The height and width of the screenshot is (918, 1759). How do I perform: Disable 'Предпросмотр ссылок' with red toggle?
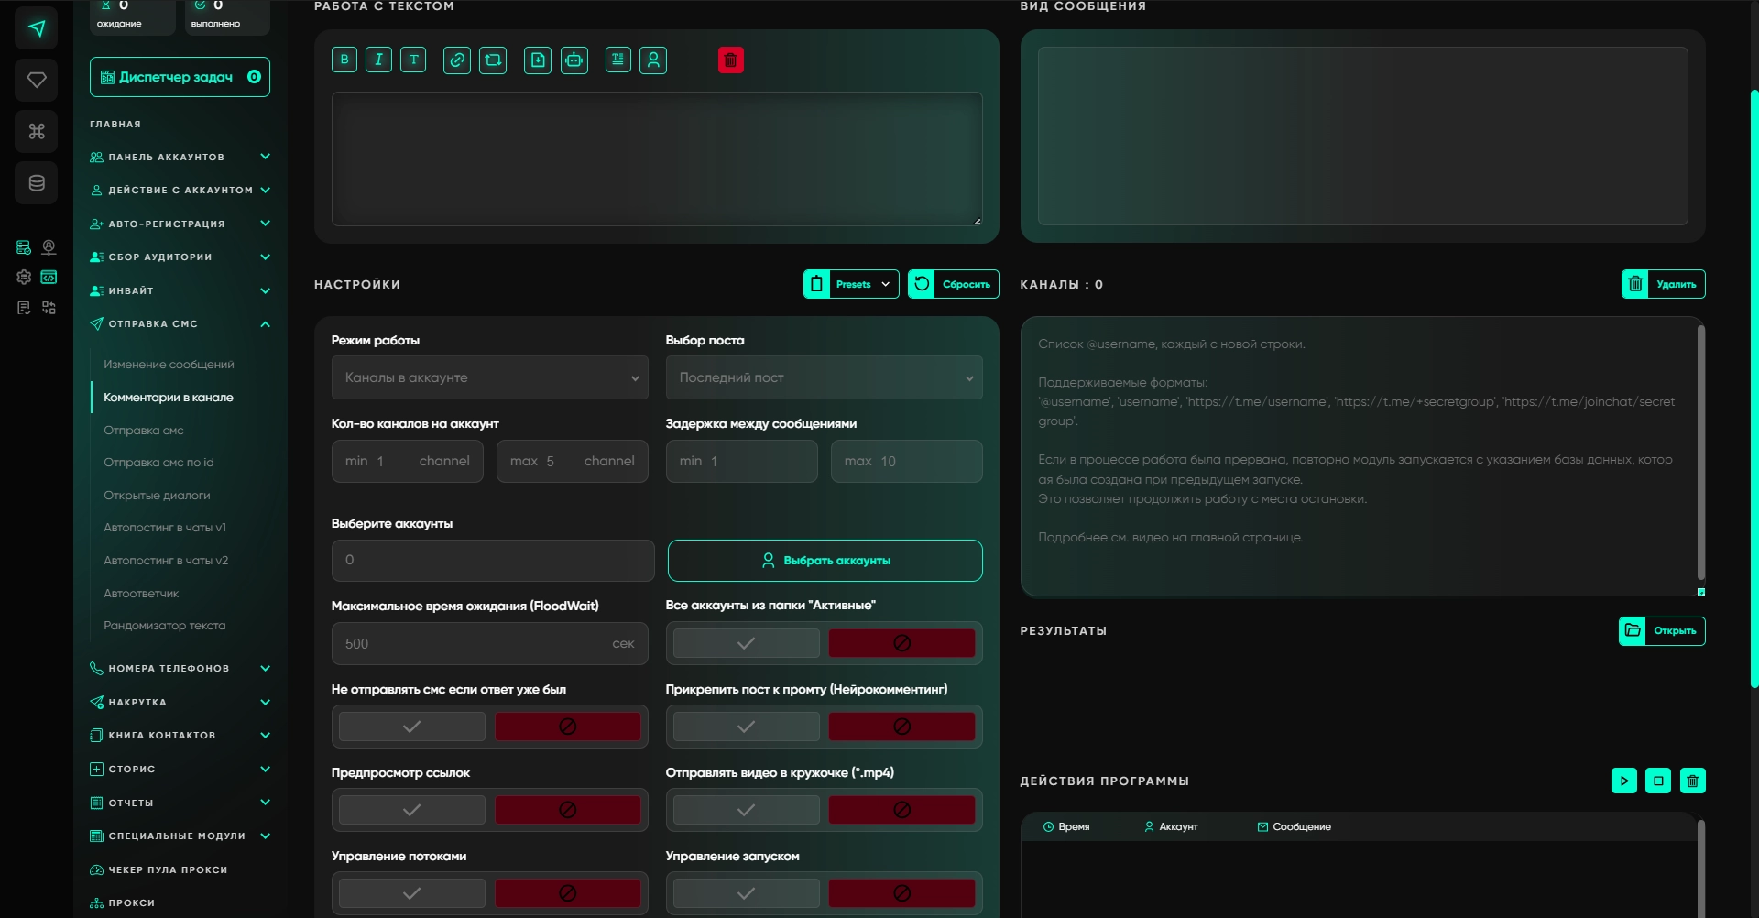(567, 810)
